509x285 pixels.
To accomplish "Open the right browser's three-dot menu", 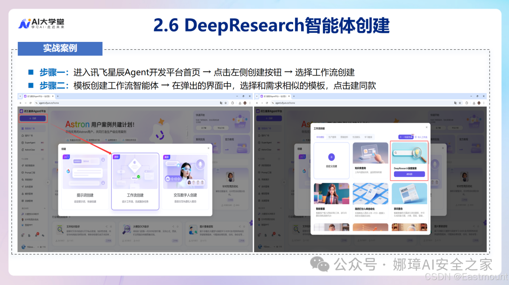I will pyautogui.click(x=484, y=103).
